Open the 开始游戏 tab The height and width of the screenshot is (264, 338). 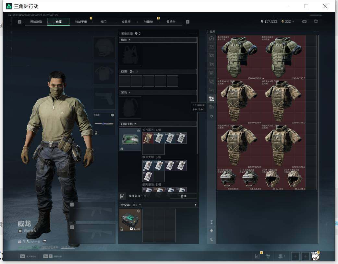pyautogui.click(x=36, y=22)
